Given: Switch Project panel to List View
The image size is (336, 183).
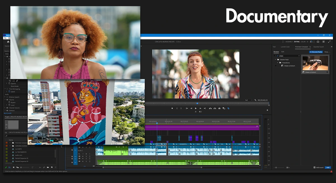Looking at the screenshot, I should (x=10, y=167).
